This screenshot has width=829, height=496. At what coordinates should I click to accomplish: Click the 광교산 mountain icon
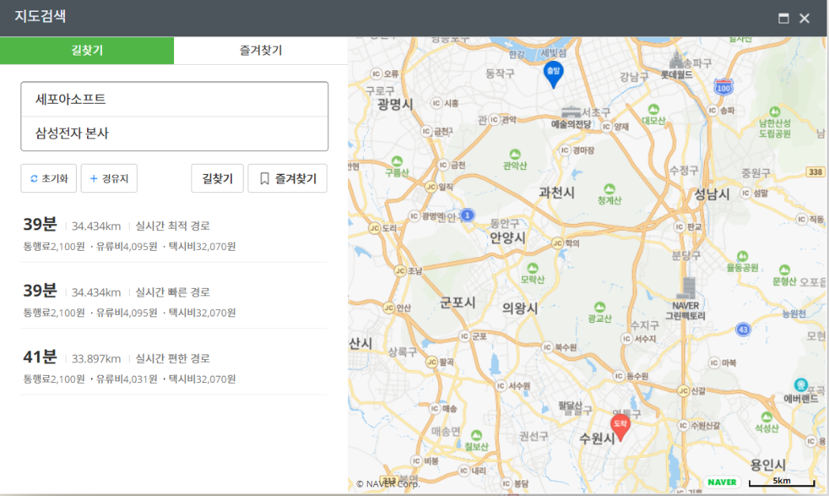[x=600, y=307]
